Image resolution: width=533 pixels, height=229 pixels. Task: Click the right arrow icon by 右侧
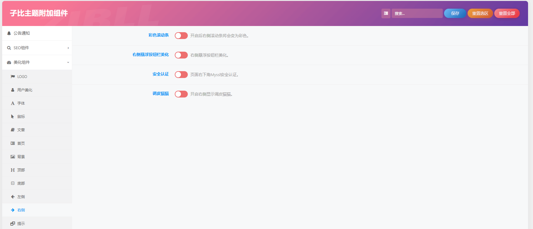coord(13,210)
